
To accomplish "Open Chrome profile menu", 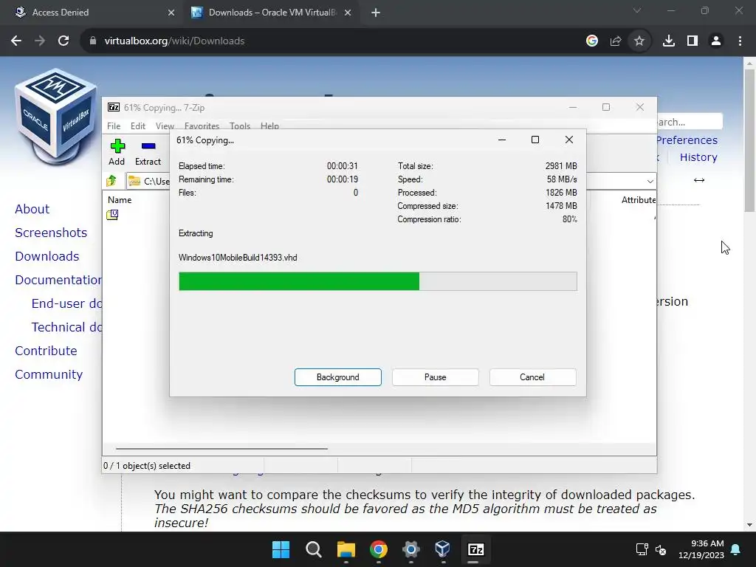I will [x=716, y=41].
